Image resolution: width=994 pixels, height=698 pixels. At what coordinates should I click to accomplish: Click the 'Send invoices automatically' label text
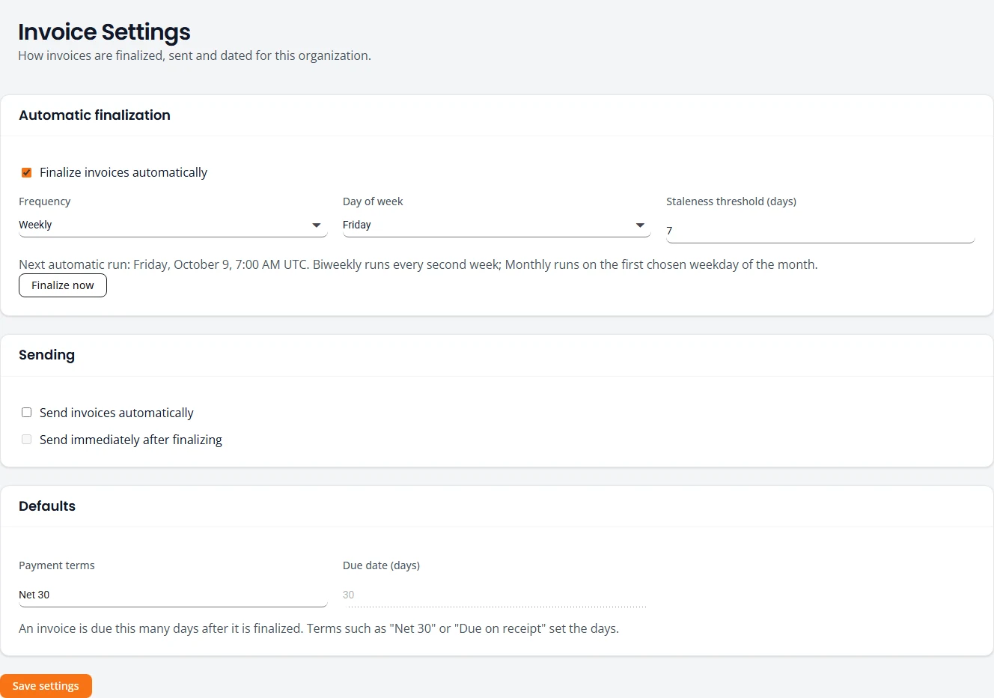[117, 413]
